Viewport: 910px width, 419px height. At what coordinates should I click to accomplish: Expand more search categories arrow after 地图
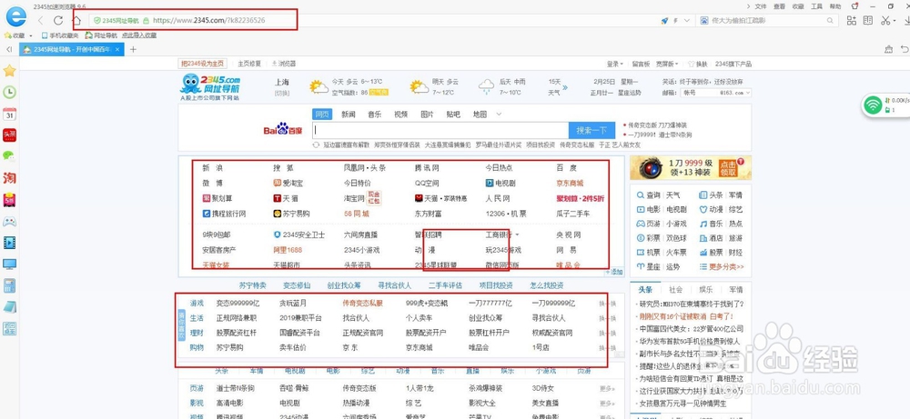pyautogui.click(x=499, y=115)
